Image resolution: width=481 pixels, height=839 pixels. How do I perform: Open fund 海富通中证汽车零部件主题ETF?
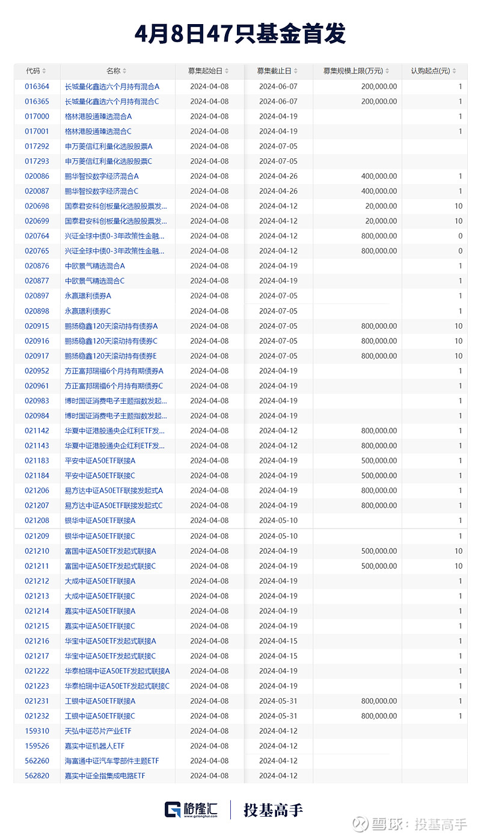112,761
